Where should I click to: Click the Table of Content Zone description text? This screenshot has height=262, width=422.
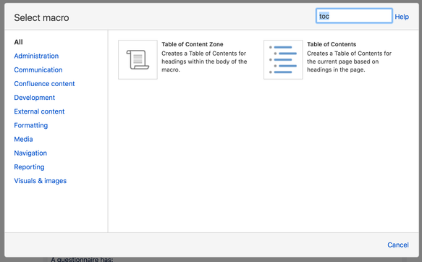204,62
